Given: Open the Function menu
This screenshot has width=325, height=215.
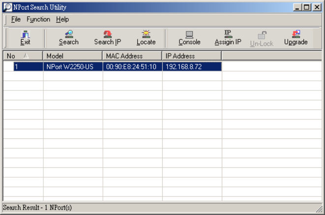Looking at the screenshot, I should coord(38,20).
